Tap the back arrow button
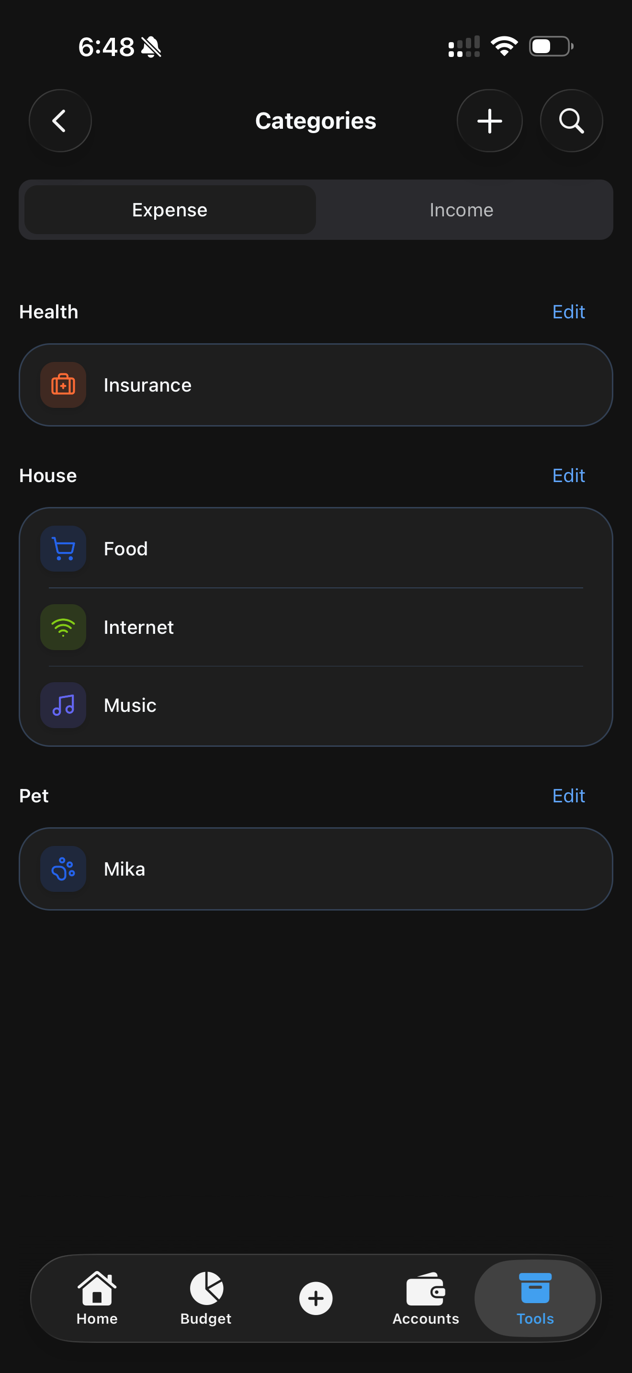The width and height of the screenshot is (632, 1373). tap(60, 121)
